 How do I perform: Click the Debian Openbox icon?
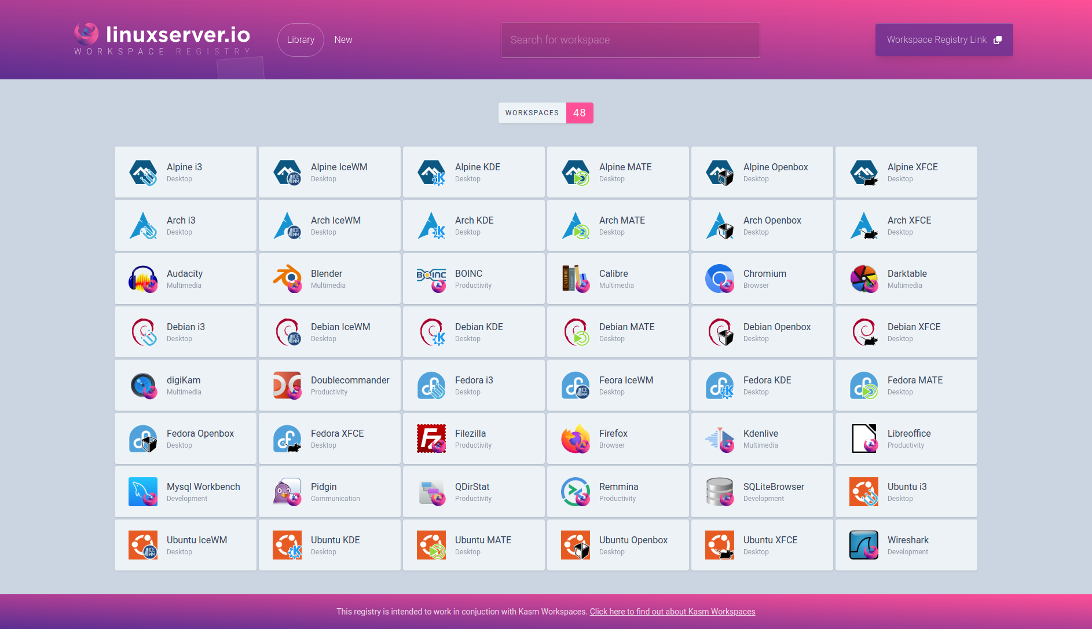[x=720, y=332]
